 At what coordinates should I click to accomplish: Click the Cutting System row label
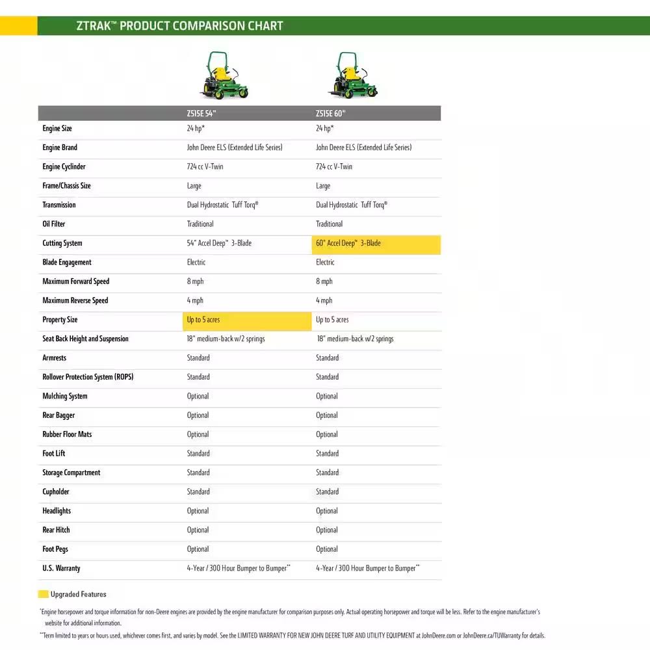coord(62,243)
